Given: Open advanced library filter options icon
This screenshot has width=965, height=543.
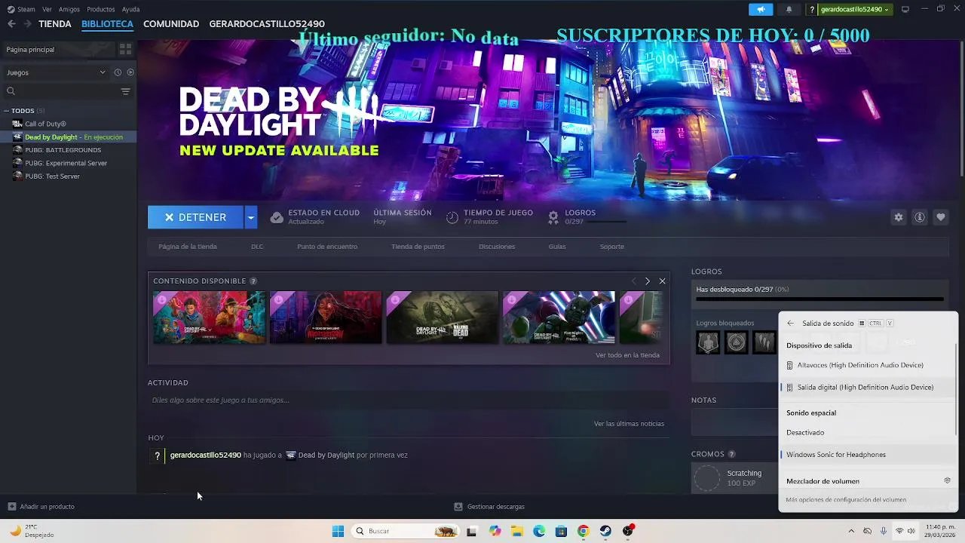Looking at the screenshot, I should [x=125, y=91].
